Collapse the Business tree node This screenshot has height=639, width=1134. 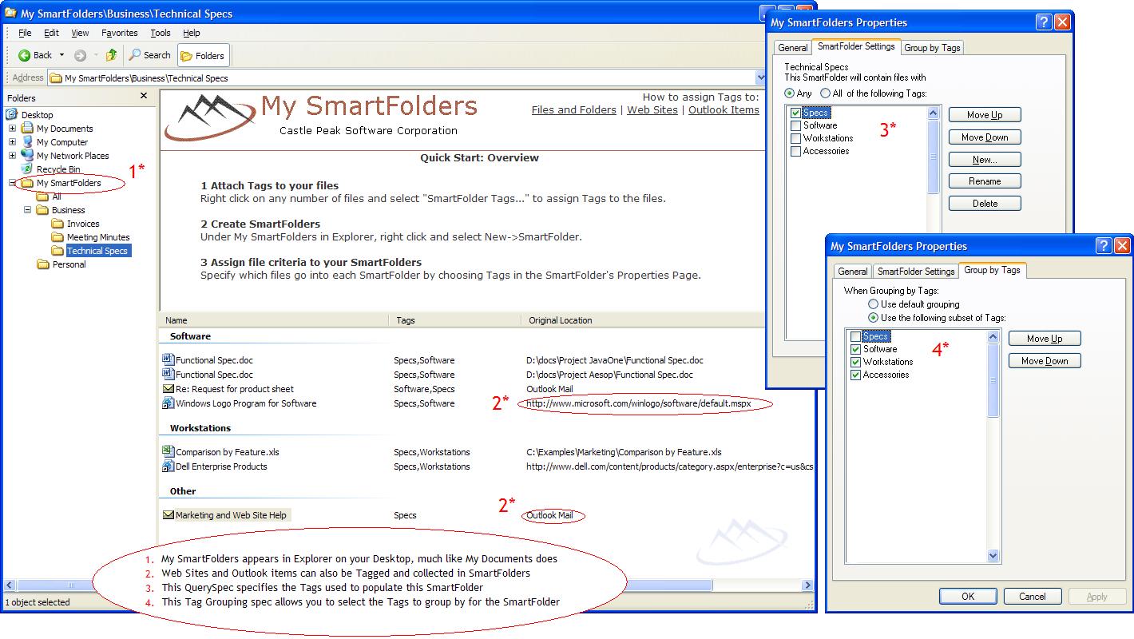27,210
